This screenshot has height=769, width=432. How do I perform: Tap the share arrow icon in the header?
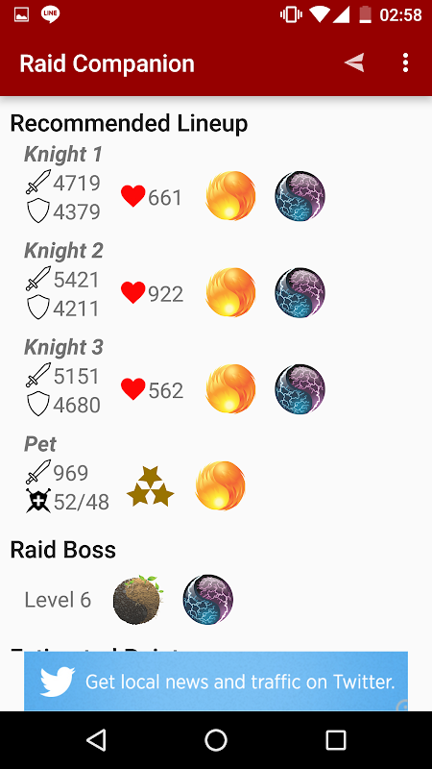pyautogui.click(x=354, y=62)
